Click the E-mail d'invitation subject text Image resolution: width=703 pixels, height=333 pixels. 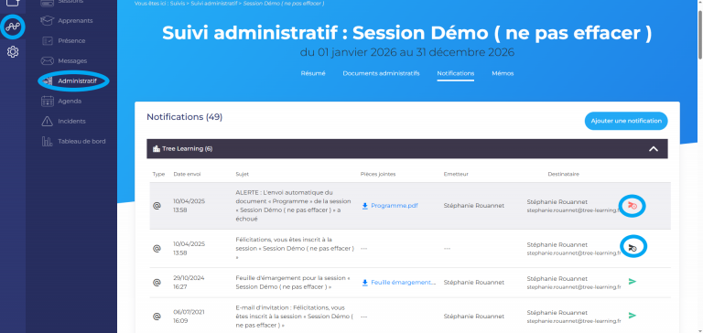(x=295, y=317)
